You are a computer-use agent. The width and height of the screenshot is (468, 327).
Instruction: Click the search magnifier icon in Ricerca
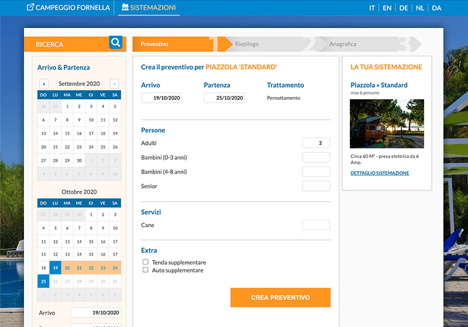coord(115,43)
